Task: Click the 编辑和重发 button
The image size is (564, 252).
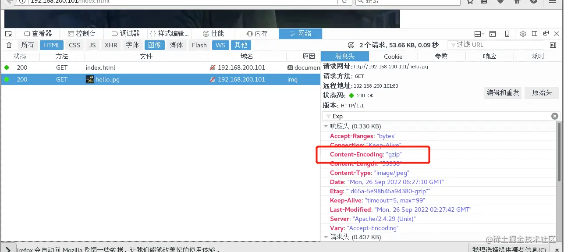Action: (503, 92)
